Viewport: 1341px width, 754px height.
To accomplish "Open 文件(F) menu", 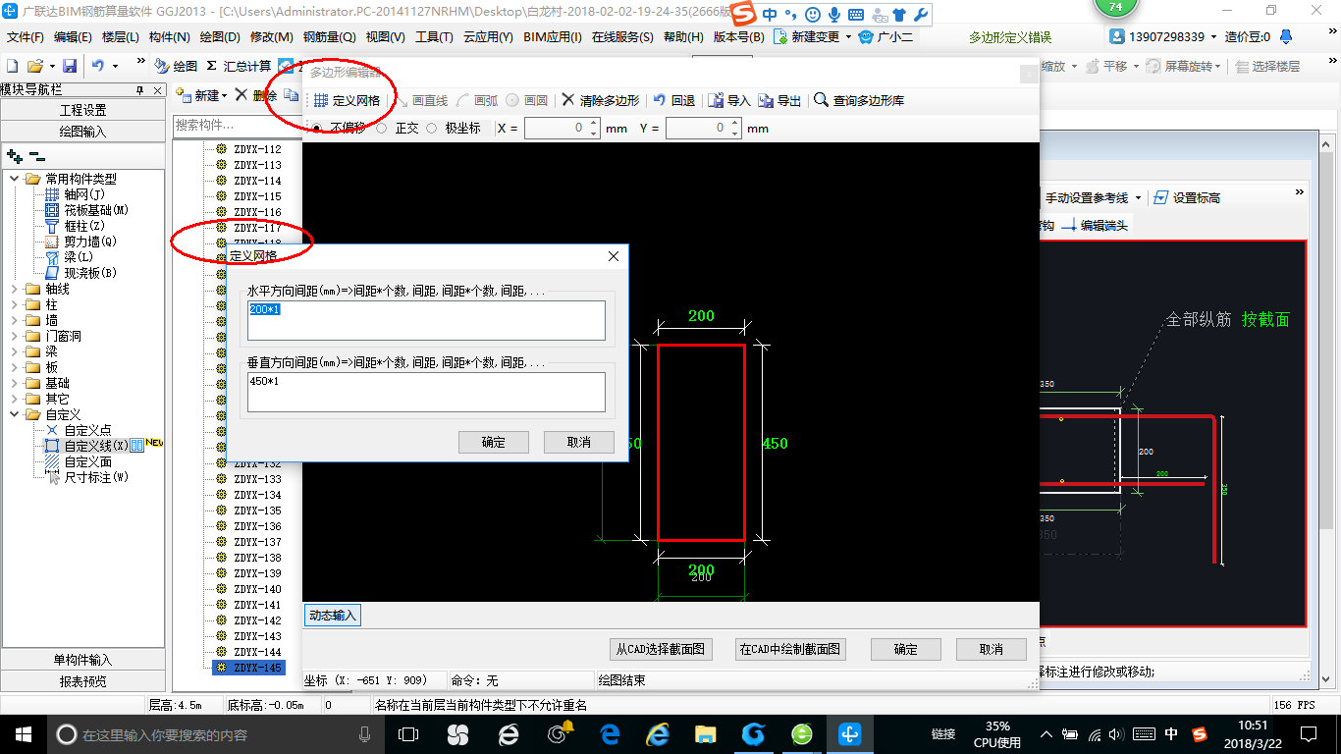I will point(26,37).
